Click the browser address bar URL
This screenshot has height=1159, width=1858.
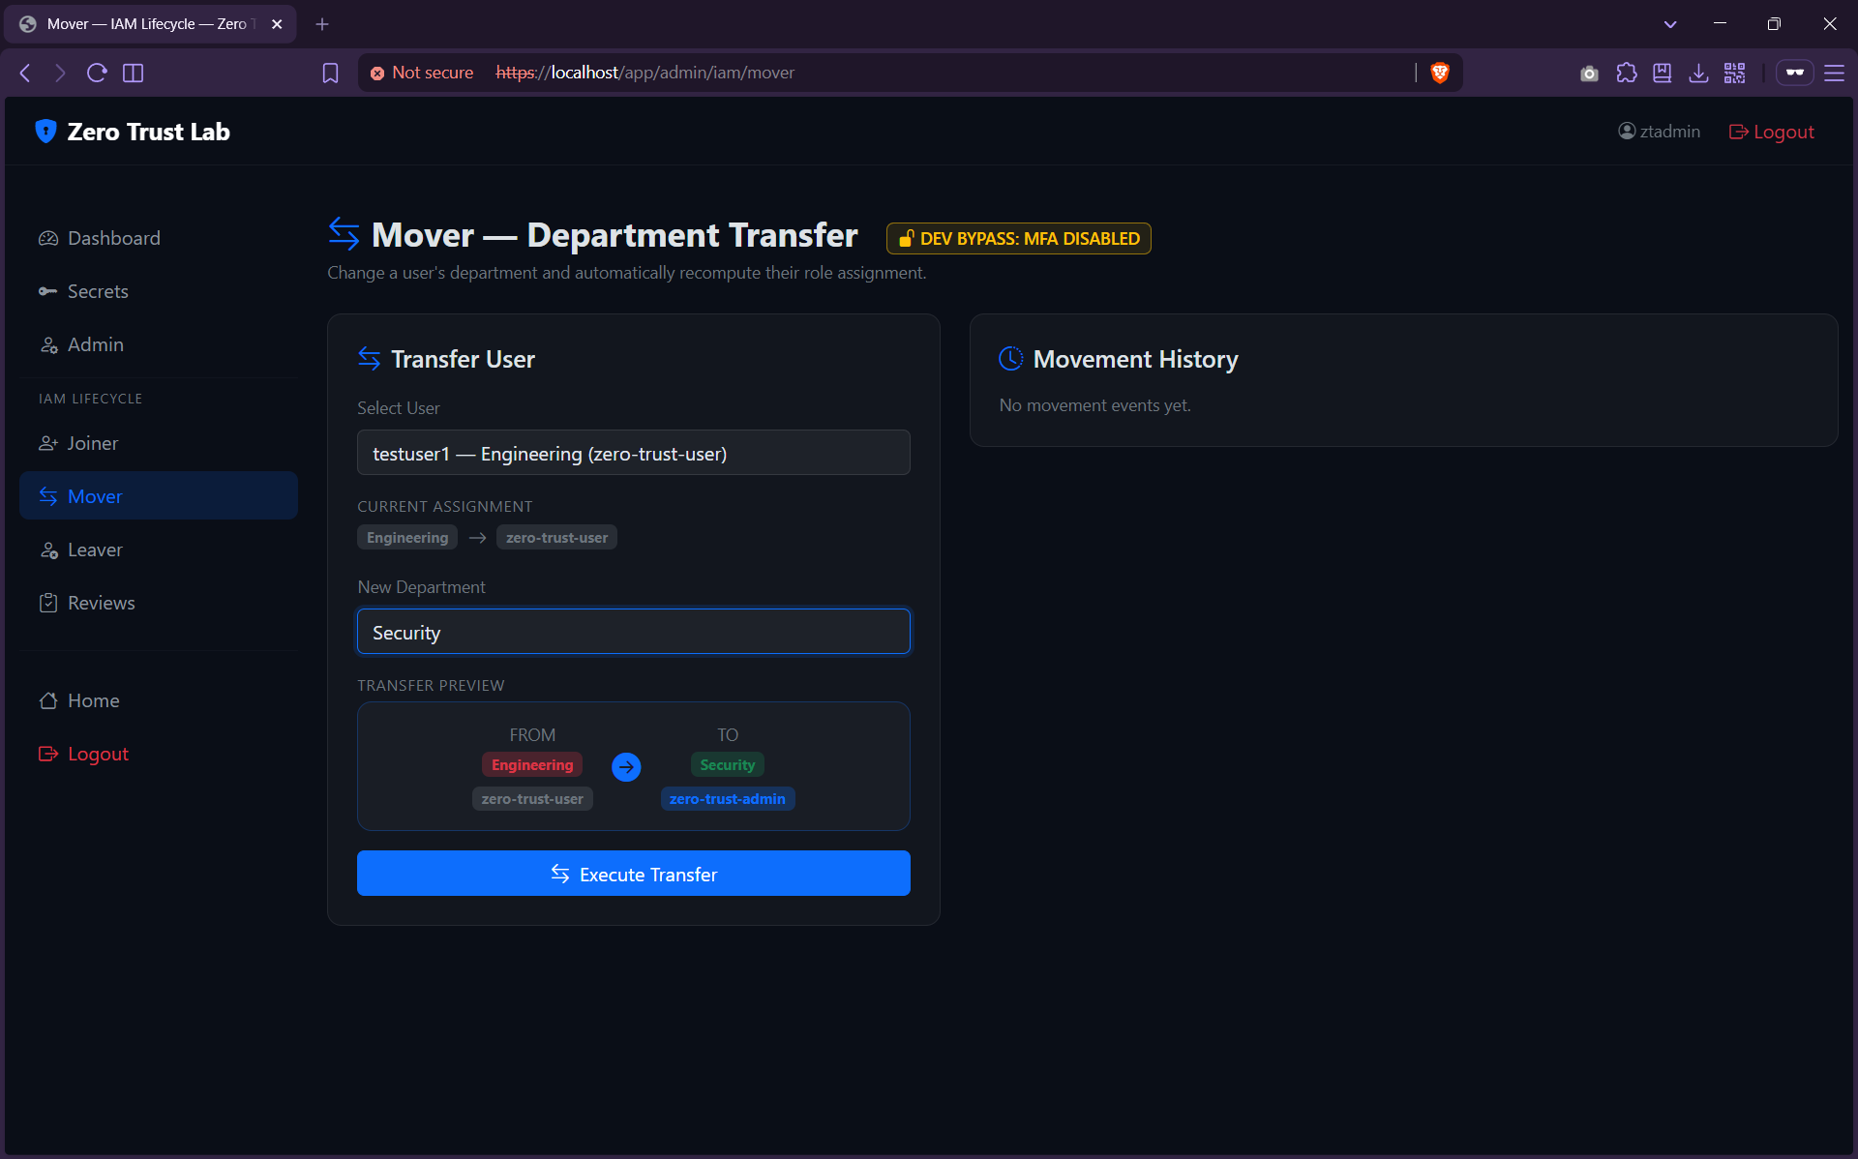pyautogui.click(x=644, y=73)
